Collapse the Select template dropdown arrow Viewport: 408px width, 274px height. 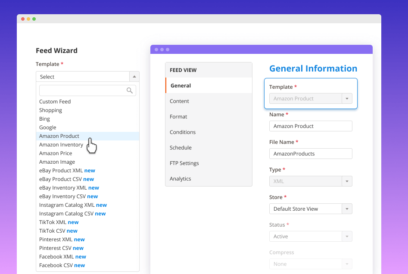pos(134,76)
